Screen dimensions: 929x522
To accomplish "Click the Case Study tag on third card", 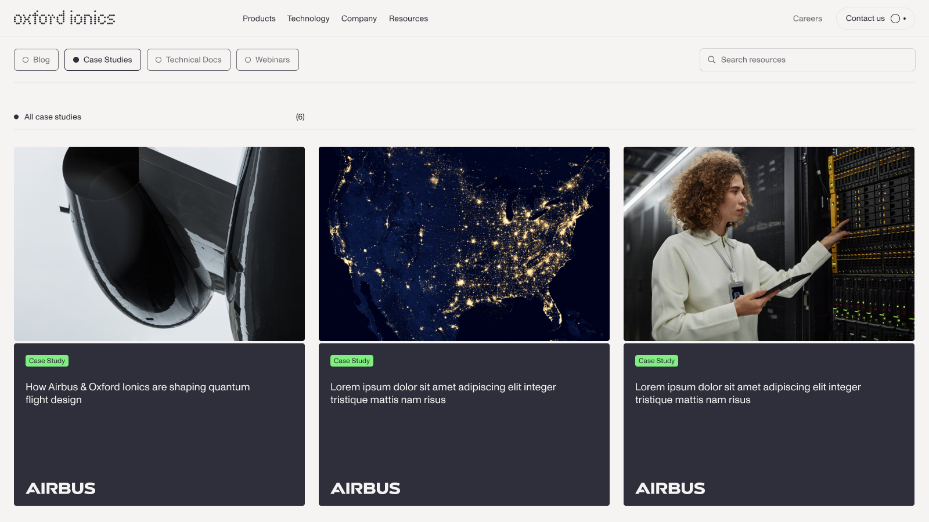I will [x=656, y=361].
